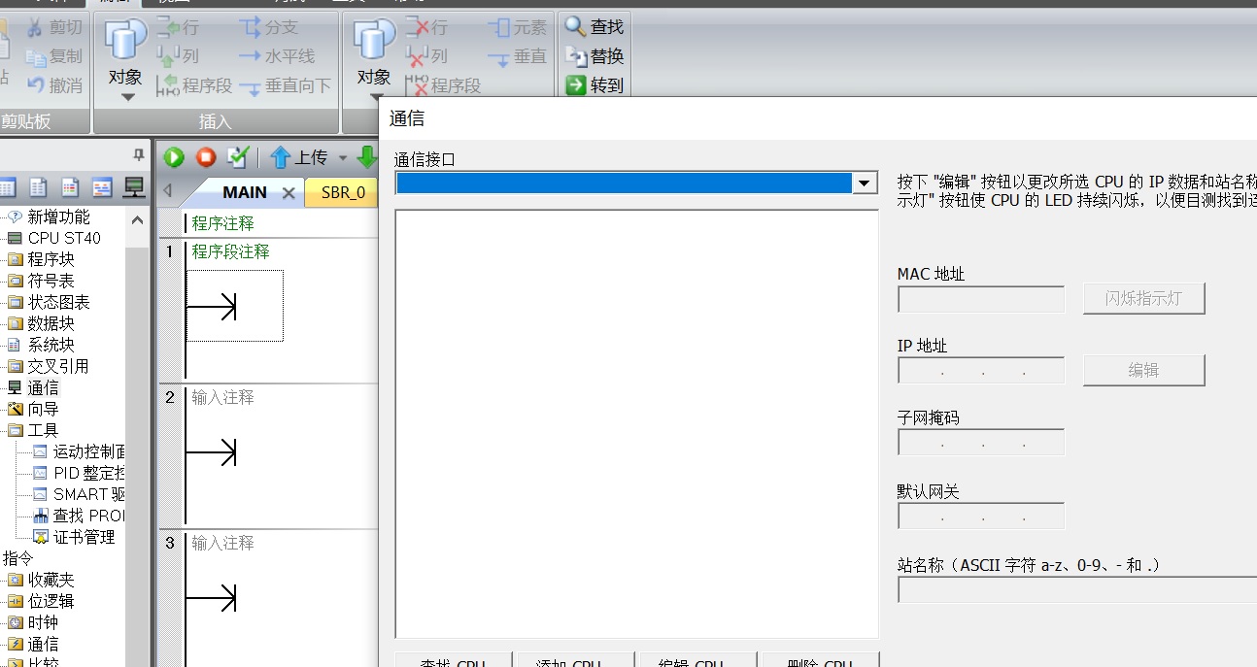Open the 通信接口 dropdown list

tap(864, 183)
